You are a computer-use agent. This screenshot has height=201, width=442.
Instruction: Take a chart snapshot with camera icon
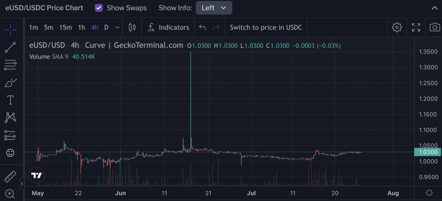click(x=434, y=28)
